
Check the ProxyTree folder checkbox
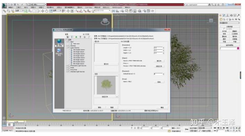pos(69,70)
